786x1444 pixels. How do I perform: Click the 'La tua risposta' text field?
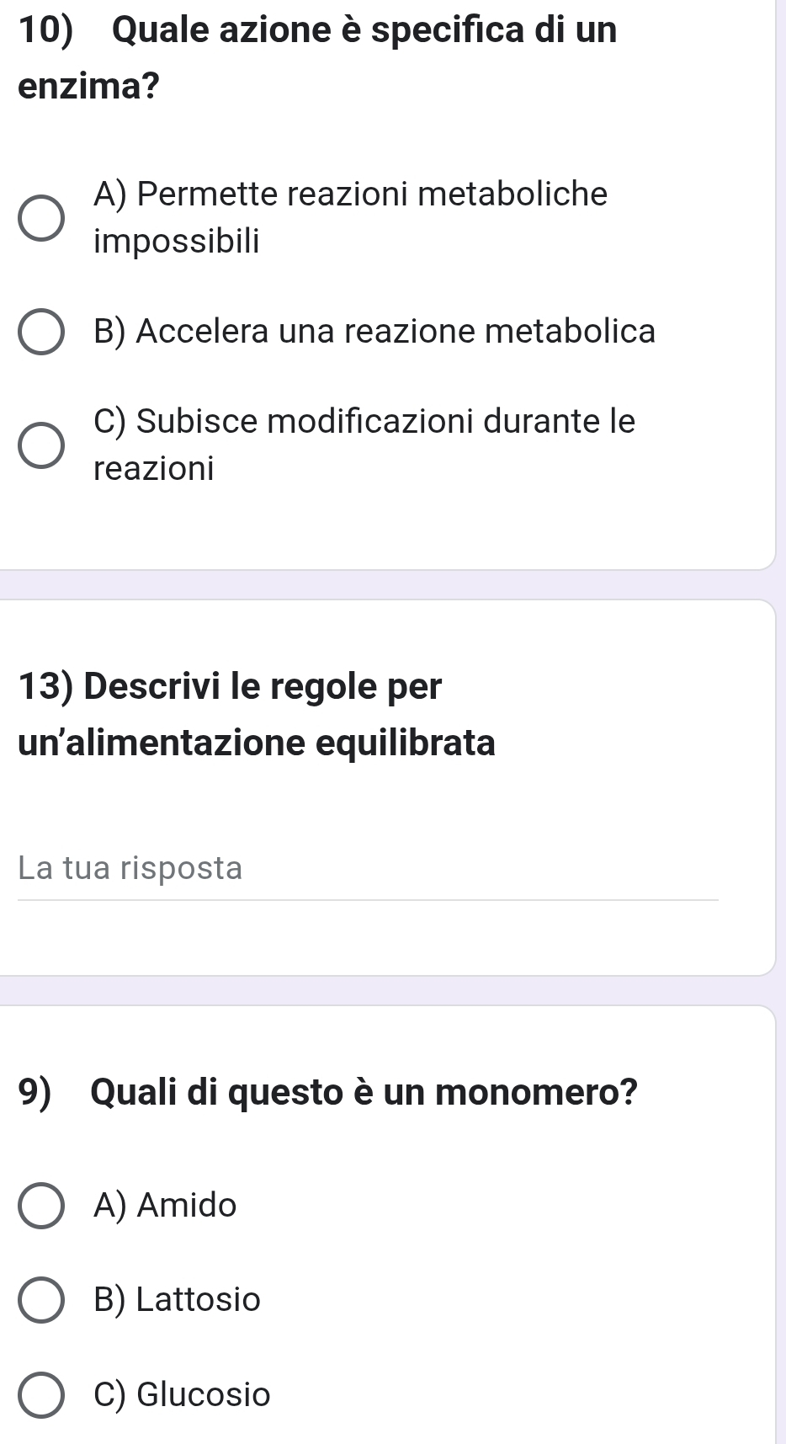pos(367,868)
